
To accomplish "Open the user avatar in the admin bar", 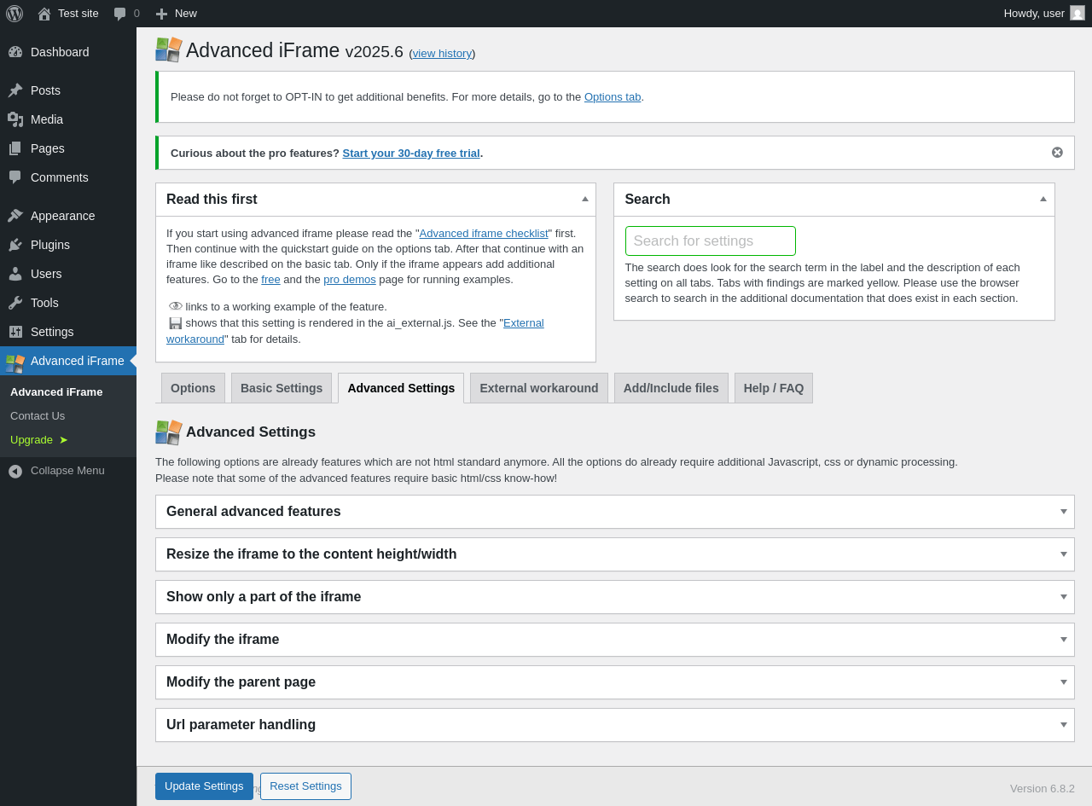I will [x=1077, y=13].
